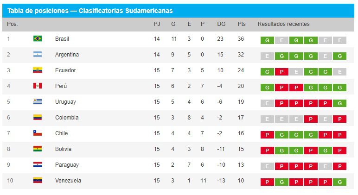The width and height of the screenshot is (358, 195).
Task: Click the Brasil flag icon
Action: click(38, 39)
